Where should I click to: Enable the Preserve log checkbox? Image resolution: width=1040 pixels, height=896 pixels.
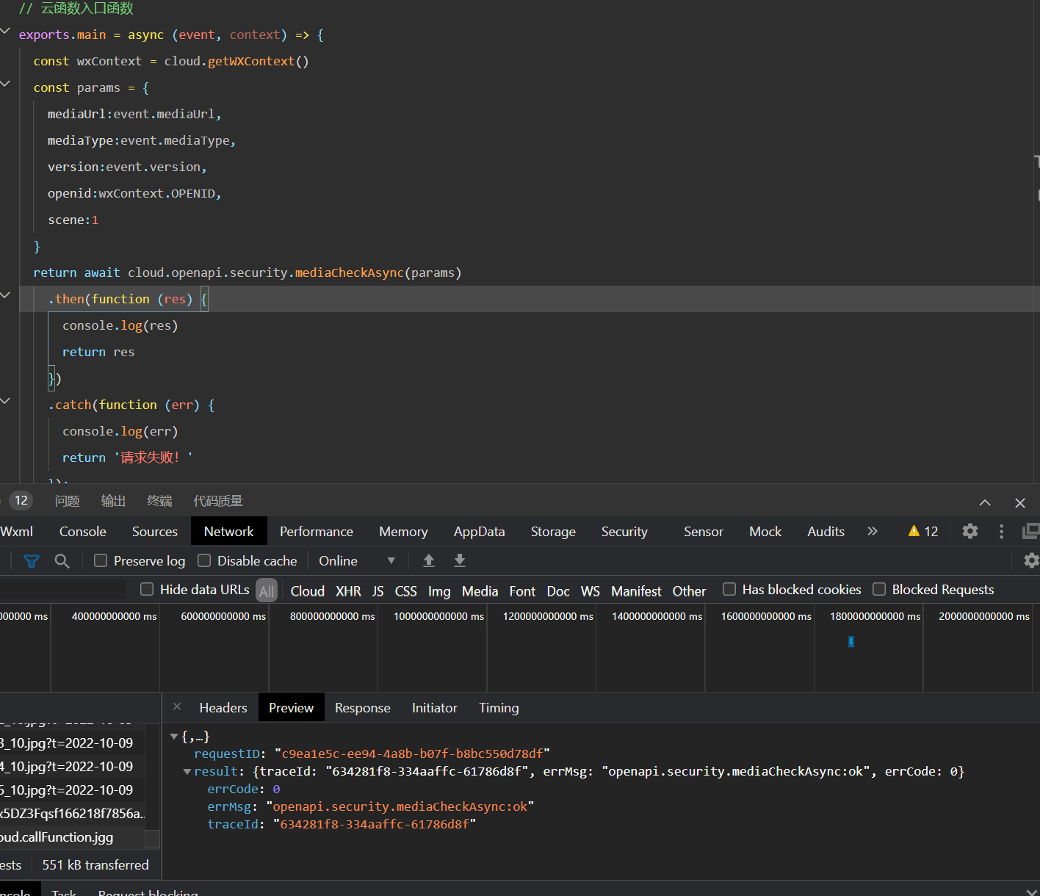click(101, 561)
